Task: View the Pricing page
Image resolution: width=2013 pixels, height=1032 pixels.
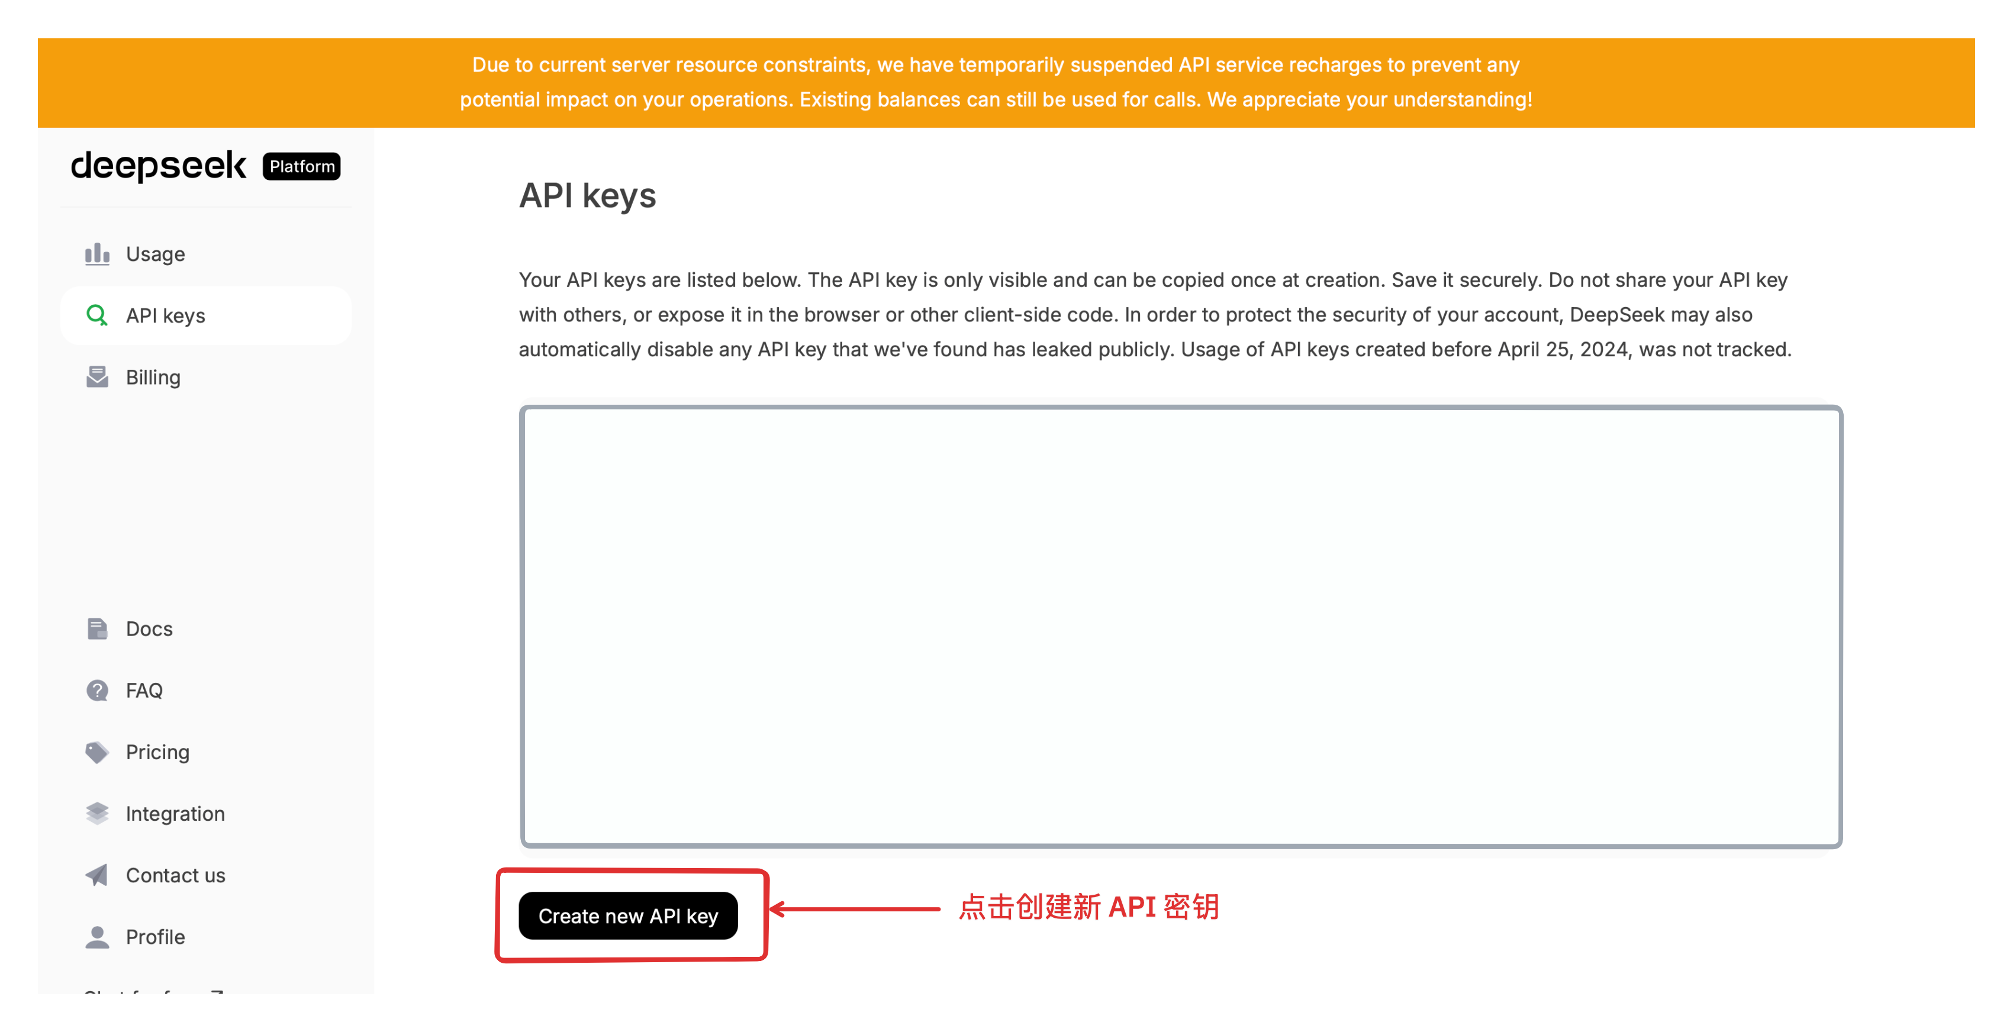Action: 205,752
